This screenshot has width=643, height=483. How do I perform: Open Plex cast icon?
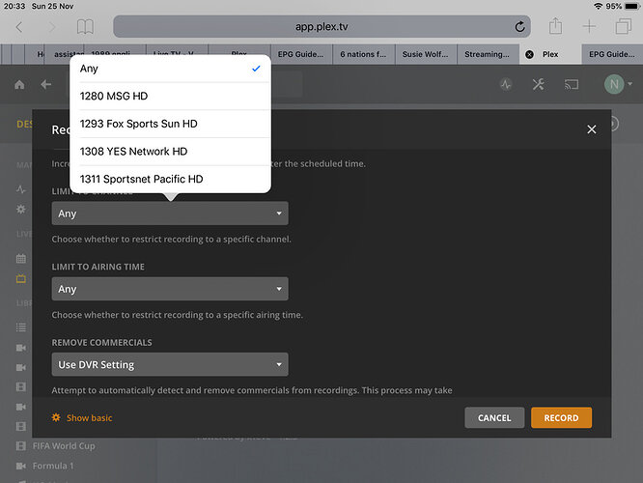[572, 85]
